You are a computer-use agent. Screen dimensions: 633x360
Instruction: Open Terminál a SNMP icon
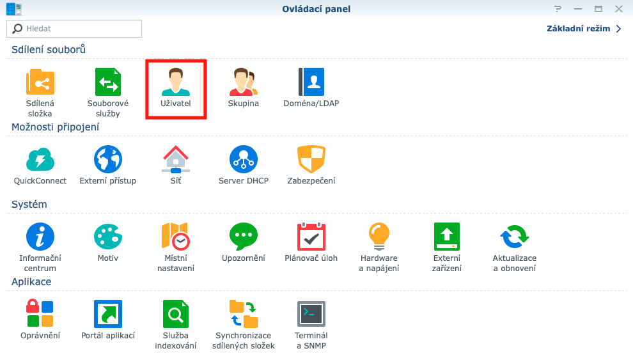311,314
